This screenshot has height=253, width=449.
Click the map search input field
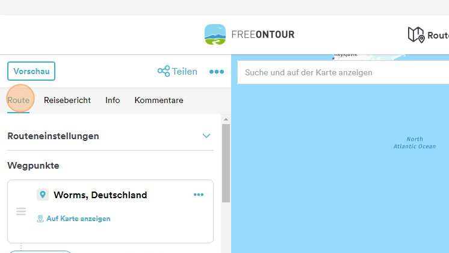(343, 72)
